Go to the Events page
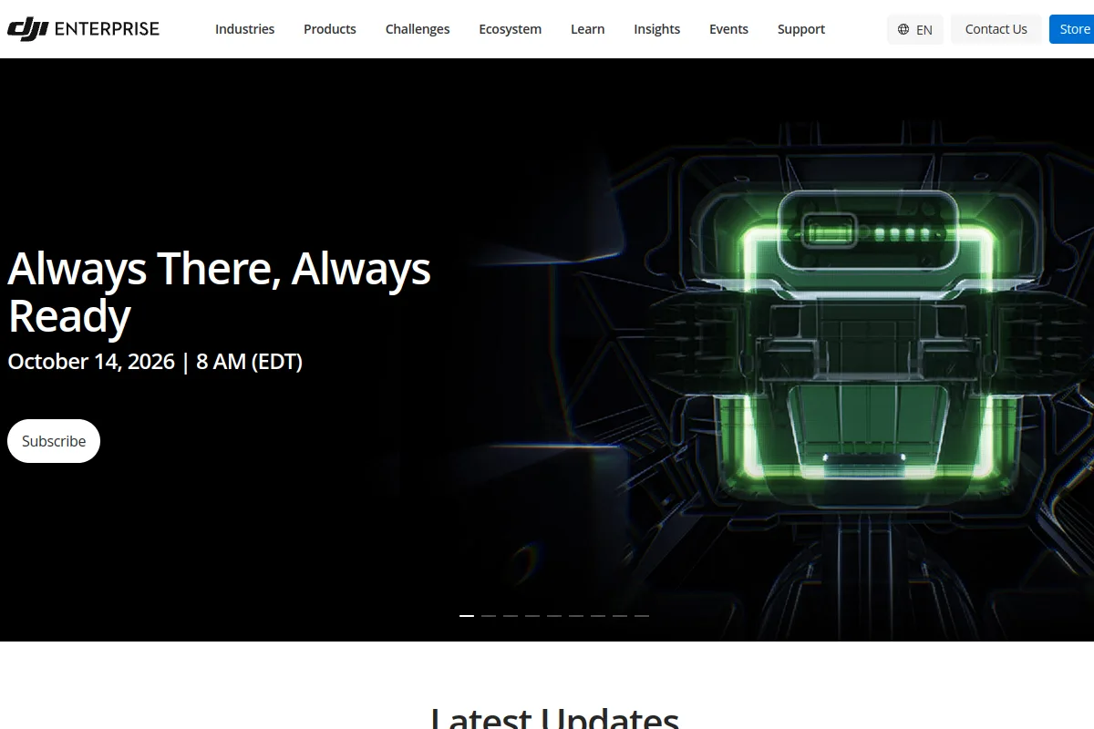This screenshot has width=1094, height=729. point(728,29)
